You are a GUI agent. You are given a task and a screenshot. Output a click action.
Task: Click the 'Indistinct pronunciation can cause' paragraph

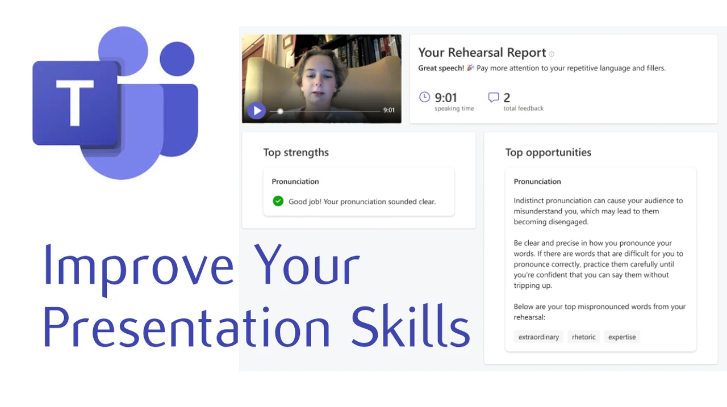click(598, 211)
